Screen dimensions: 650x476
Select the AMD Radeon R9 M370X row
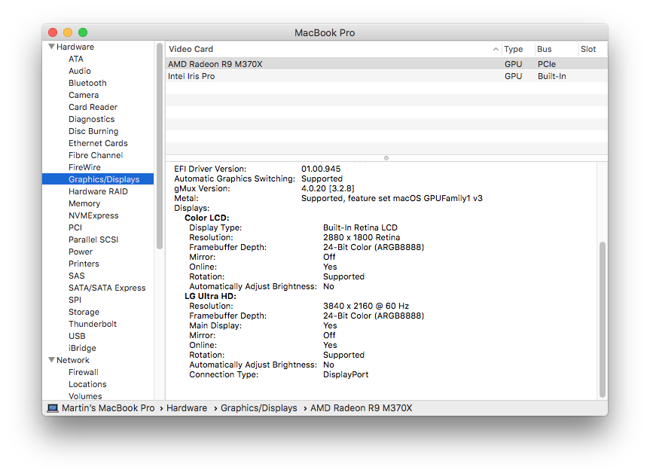point(387,64)
